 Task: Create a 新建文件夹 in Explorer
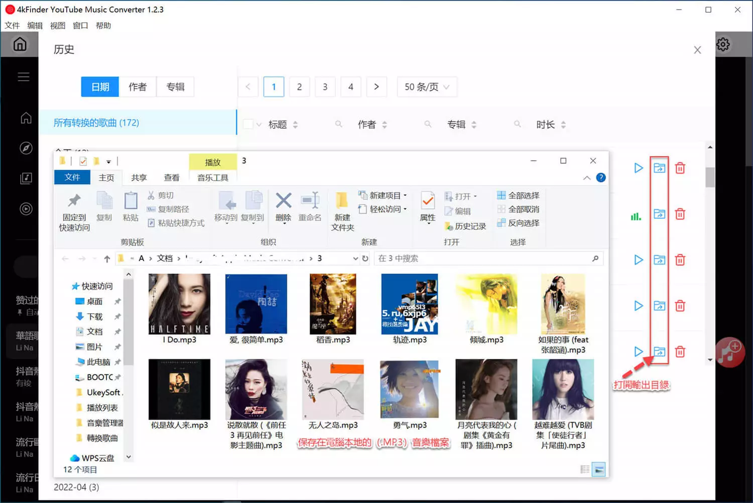(342, 212)
